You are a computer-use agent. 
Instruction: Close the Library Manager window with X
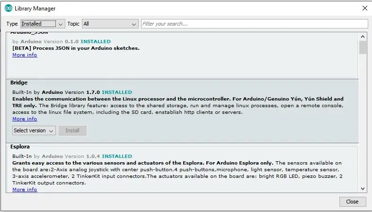[x=364, y=9]
